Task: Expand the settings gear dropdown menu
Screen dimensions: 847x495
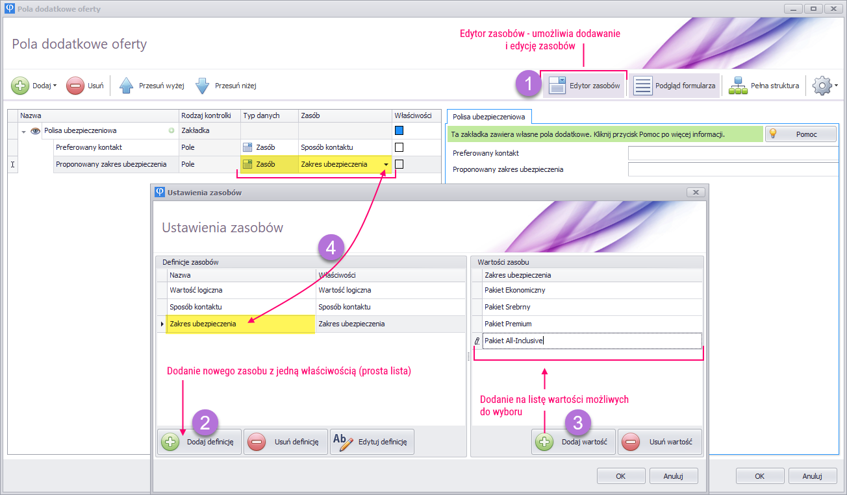Action: tap(826, 86)
